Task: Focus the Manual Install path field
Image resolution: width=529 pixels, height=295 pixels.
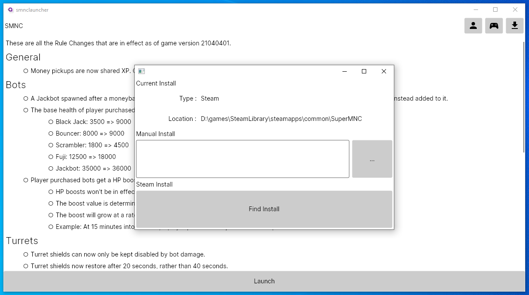Action: point(243,159)
